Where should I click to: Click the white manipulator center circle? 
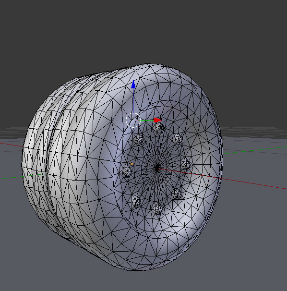133,120
